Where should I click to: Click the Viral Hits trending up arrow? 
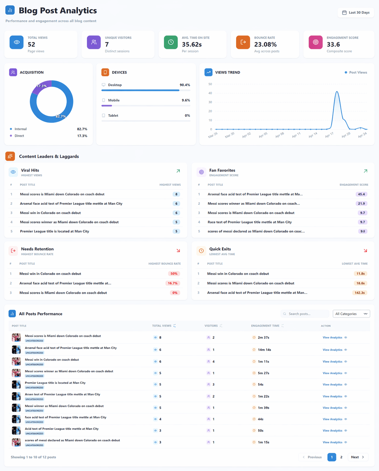(x=178, y=171)
